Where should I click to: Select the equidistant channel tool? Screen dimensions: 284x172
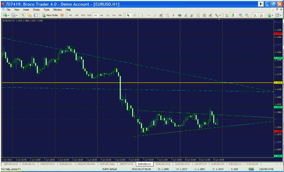(161, 15)
